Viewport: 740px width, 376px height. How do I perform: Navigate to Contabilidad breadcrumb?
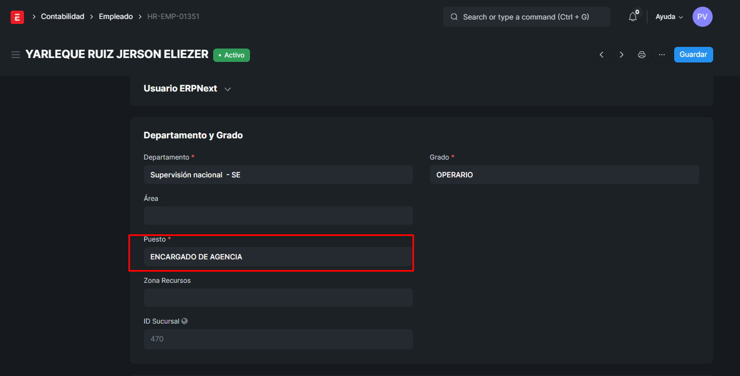63,17
